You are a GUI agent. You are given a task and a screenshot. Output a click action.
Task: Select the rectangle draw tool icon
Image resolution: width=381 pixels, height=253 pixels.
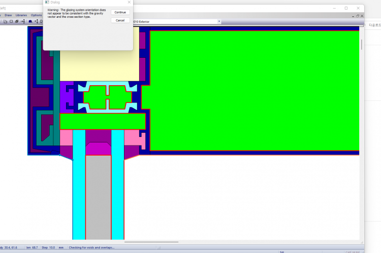pyautogui.click(x=11, y=21)
